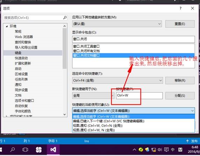The height and width of the screenshot is (156, 200).
Task: Select 启动 in options tree
Action: (18, 69)
